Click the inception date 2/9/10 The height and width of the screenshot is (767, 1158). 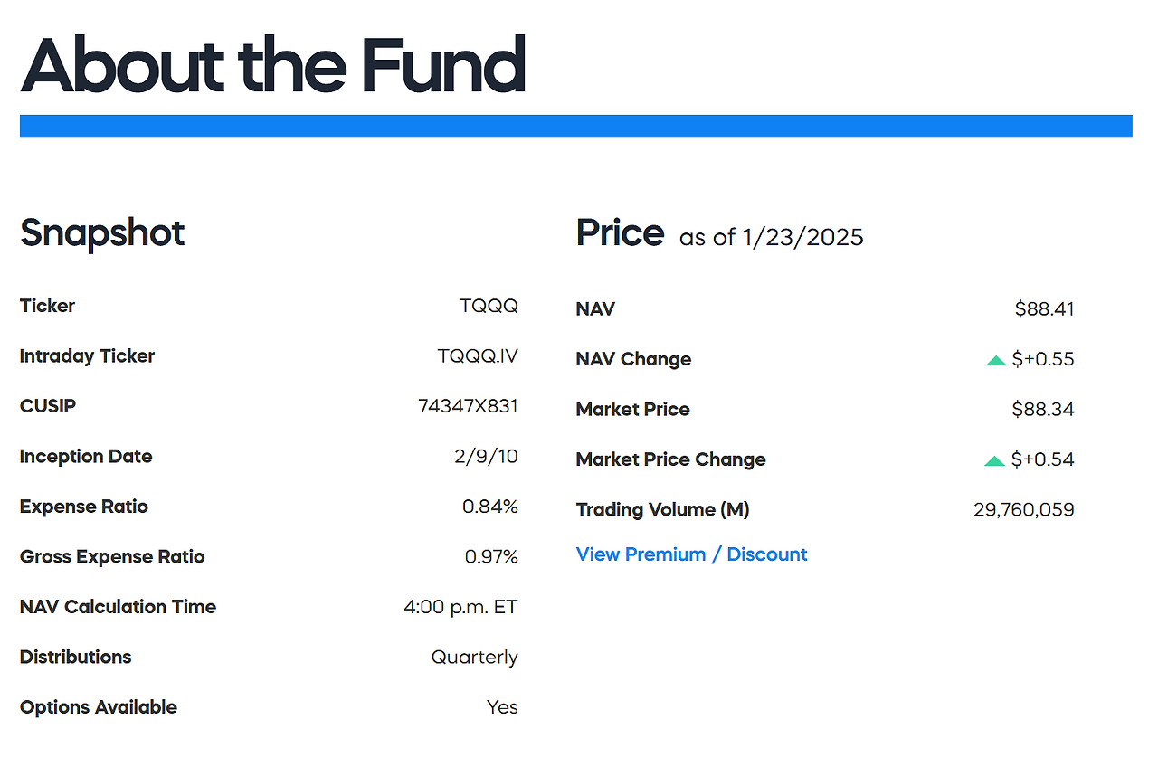tap(486, 457)
